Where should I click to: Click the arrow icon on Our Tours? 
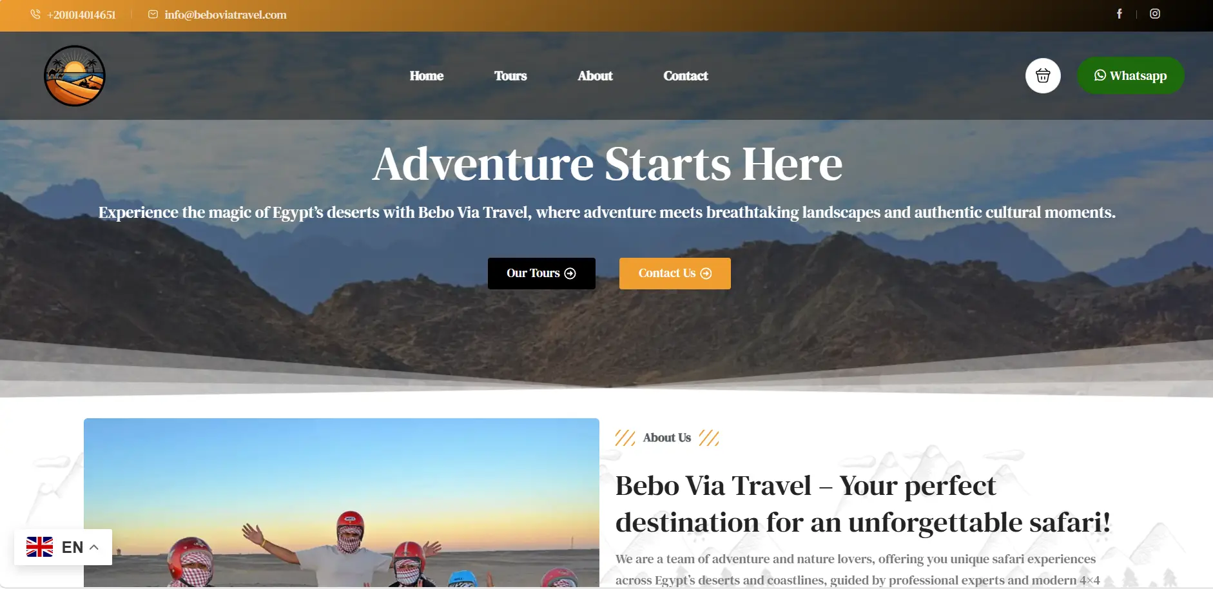(570, 273)
